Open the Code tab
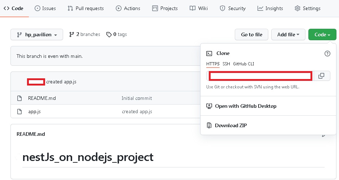Image resolution: width=339 pixels, height=180 pixels. 13,8
